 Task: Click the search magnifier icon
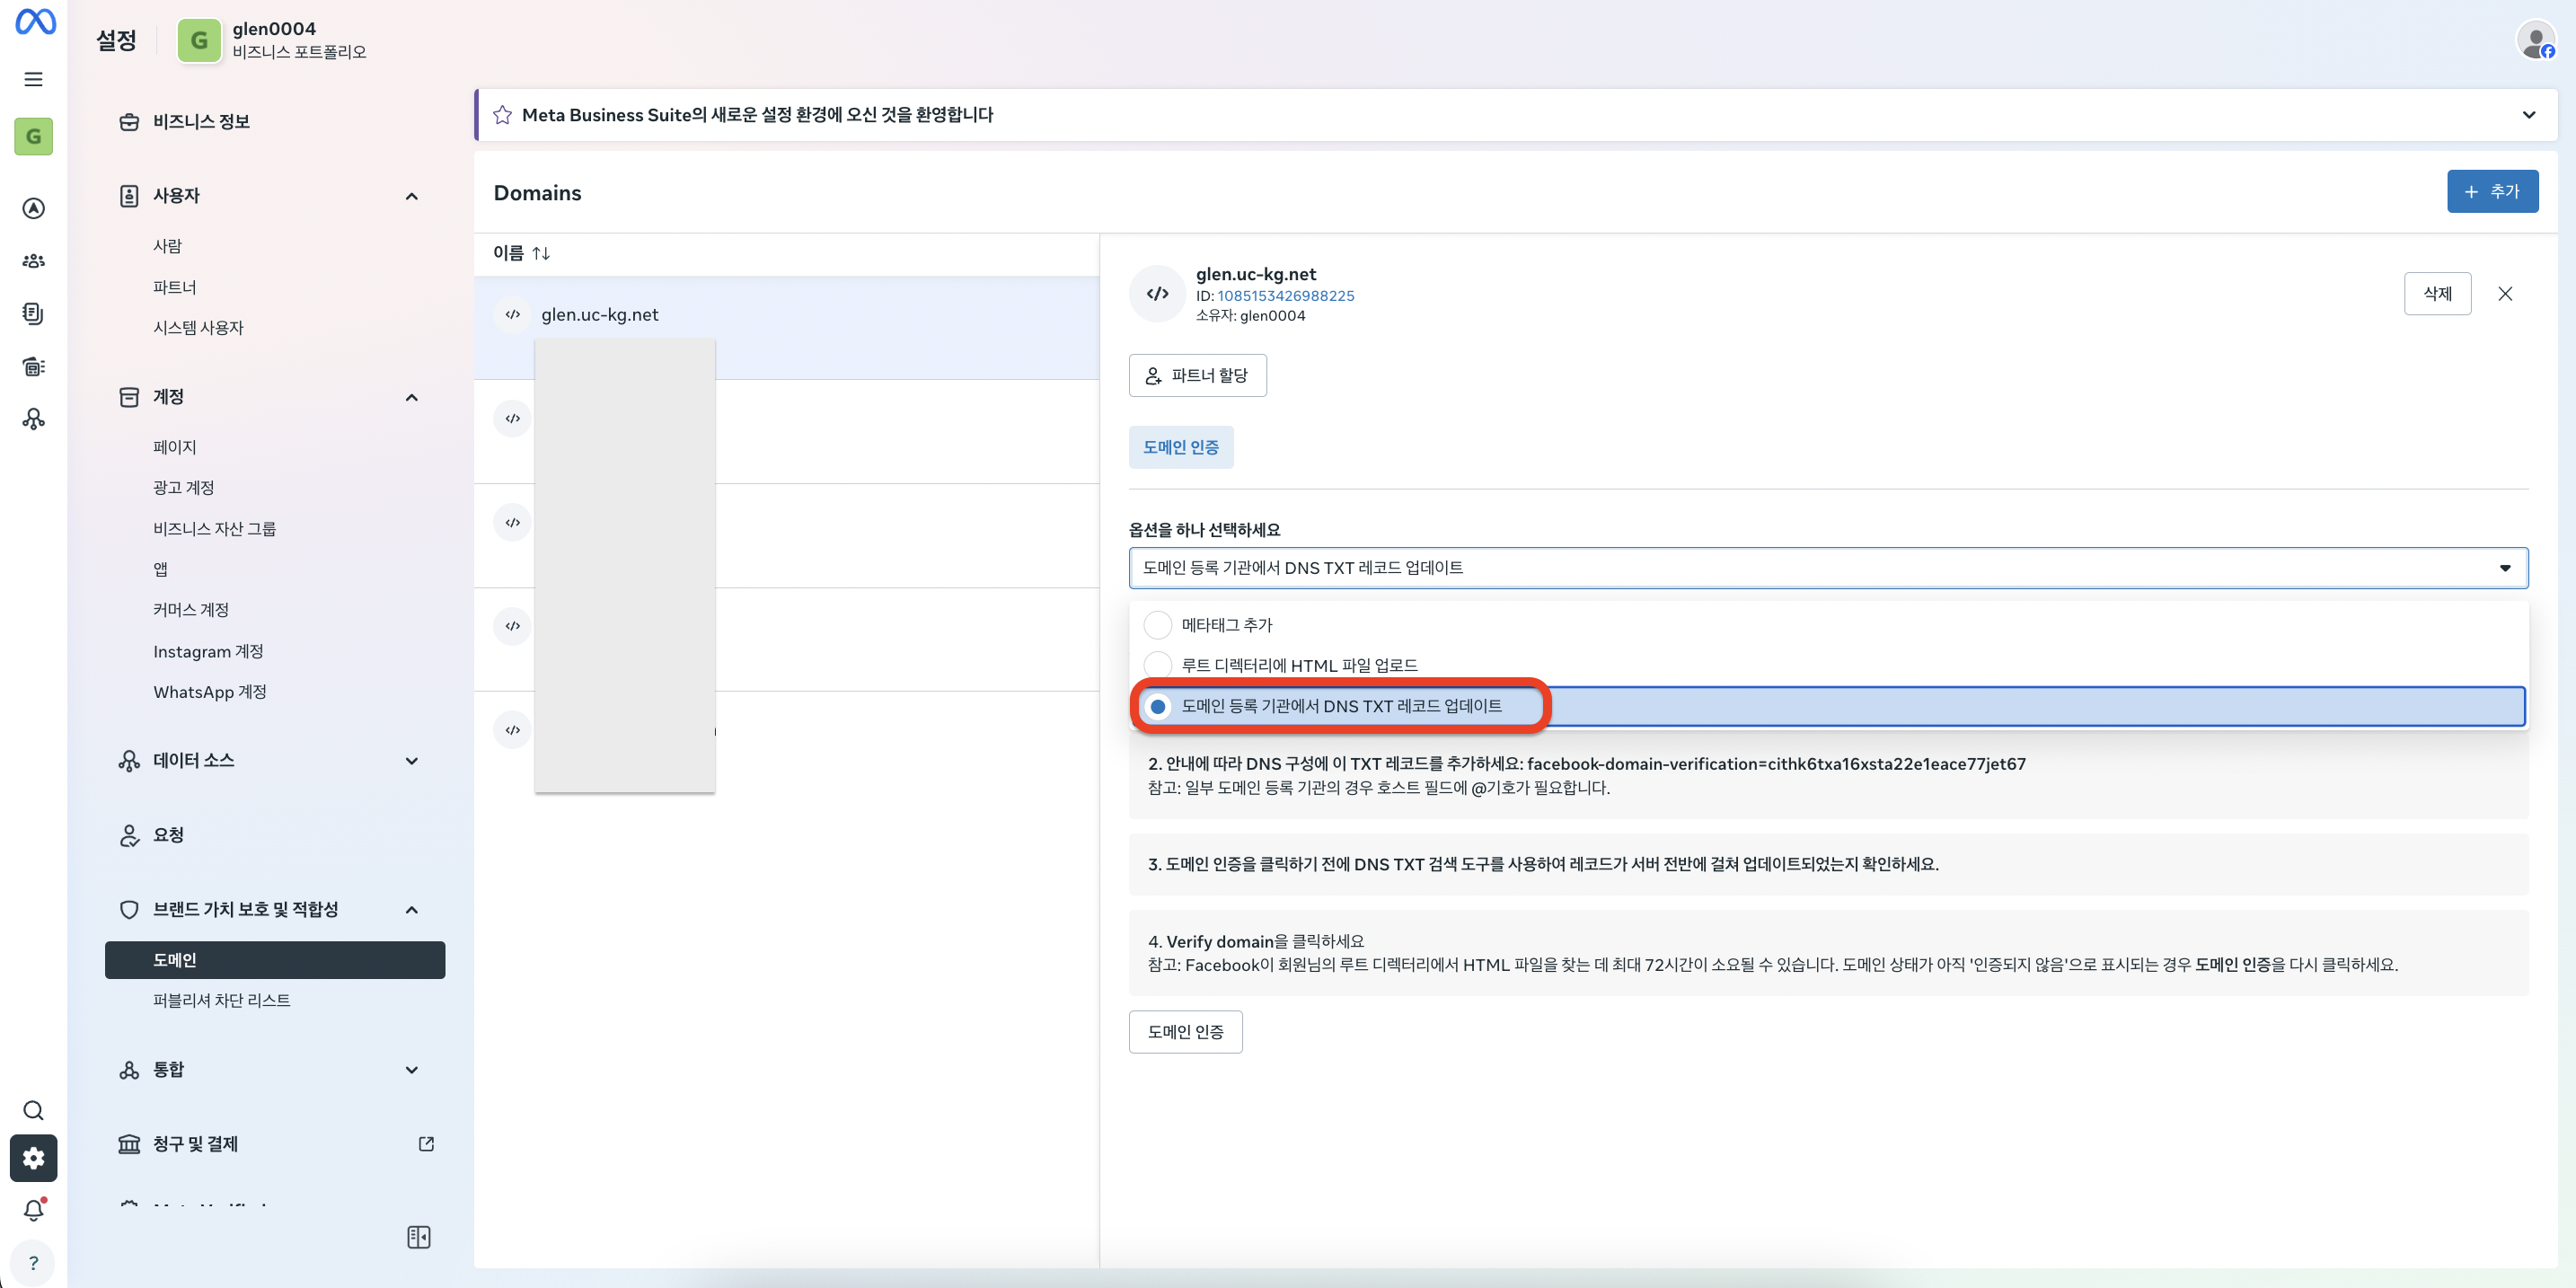pos(33,1110)
